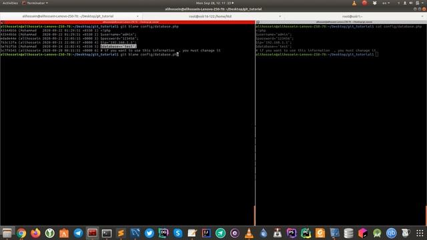Open the Deluge water-drop icon
This screenshot has height=240, width=427.
[263, 233]
